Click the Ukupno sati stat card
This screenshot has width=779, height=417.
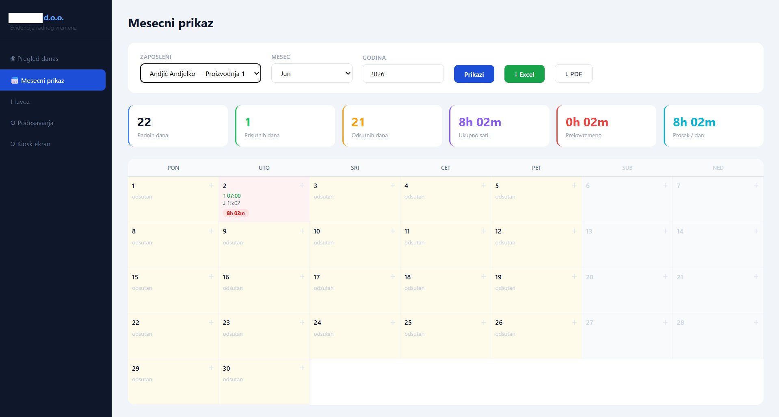pyautogui.click(x=499, y=126)
